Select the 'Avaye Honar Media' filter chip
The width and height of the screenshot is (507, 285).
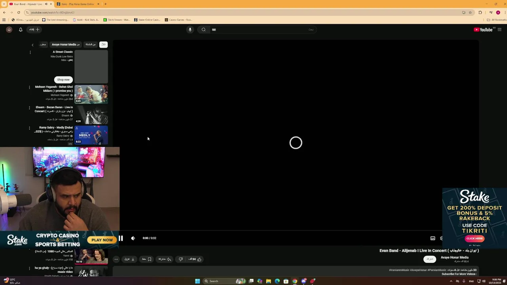(65, 44)
